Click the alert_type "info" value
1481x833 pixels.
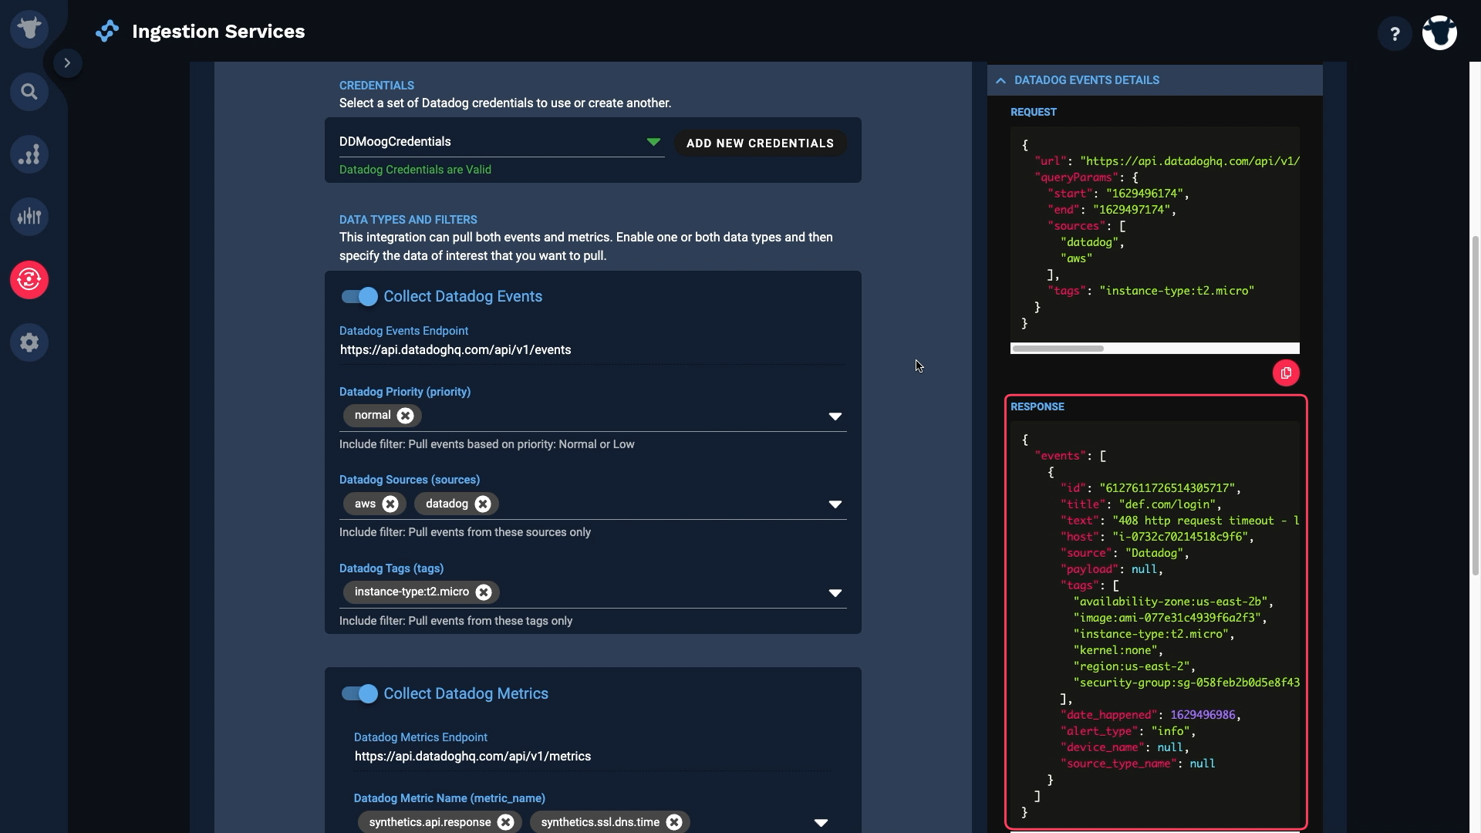(1170, 731)
